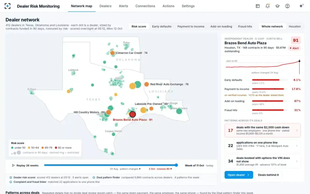
Task: Switch map colouring to Early defaults
Action: (x=162, y=26)
